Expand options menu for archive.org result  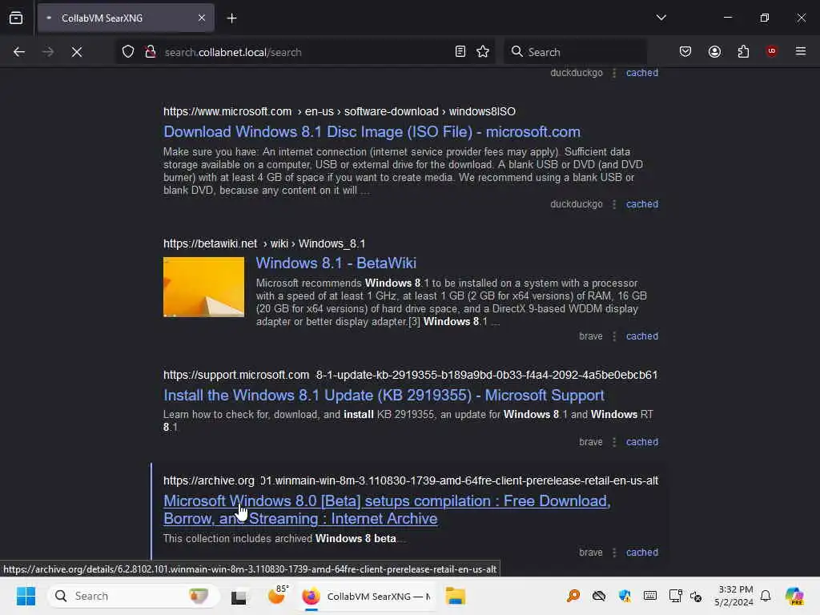coord(614,553)
